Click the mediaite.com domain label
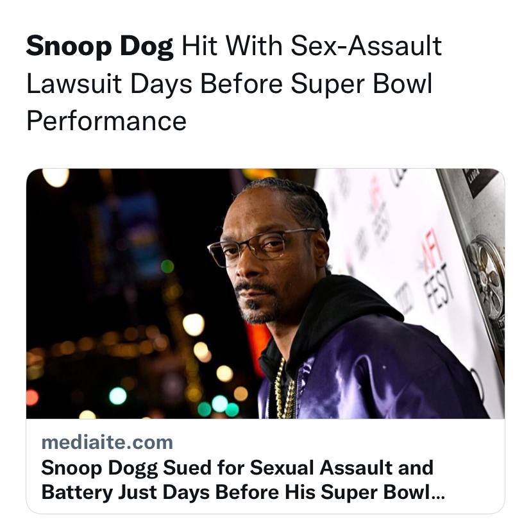The image size is (531, 531). (107, 442)
